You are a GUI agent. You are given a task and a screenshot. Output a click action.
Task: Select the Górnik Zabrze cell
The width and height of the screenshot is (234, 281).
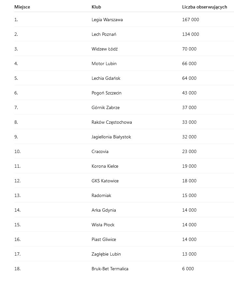coord(106,107)
